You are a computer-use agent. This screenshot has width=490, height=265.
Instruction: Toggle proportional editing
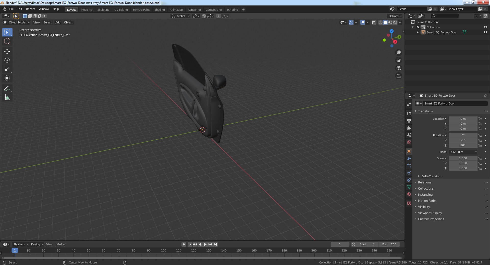tap(218, 16)
